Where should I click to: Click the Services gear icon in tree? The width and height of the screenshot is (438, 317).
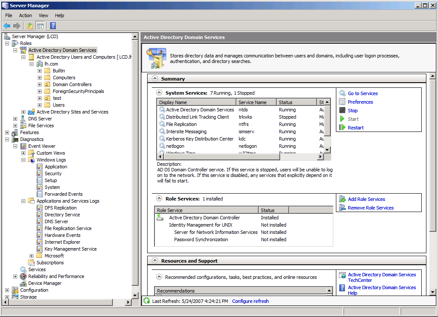pyautogui.click(x=23, y=269)
